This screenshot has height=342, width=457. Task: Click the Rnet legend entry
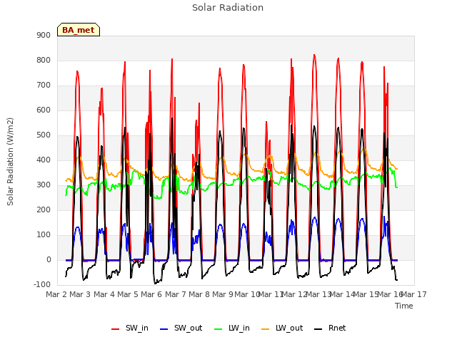pos(330,328)
